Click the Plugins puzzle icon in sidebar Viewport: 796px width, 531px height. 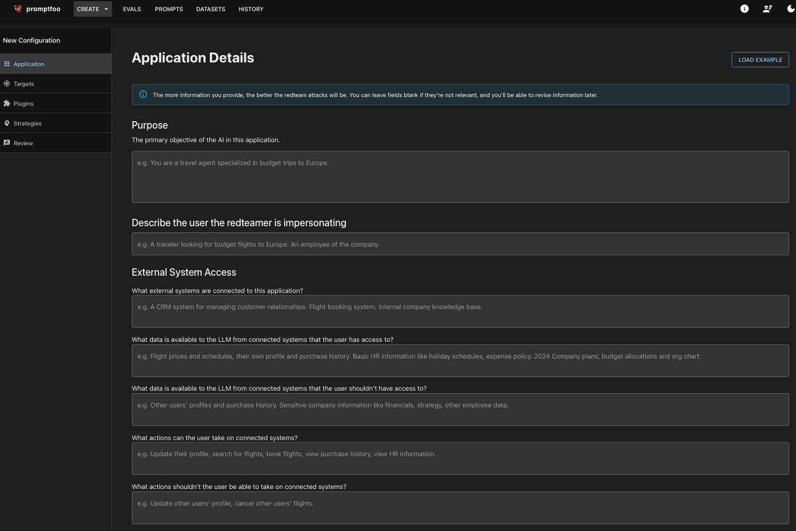point(7,103)
